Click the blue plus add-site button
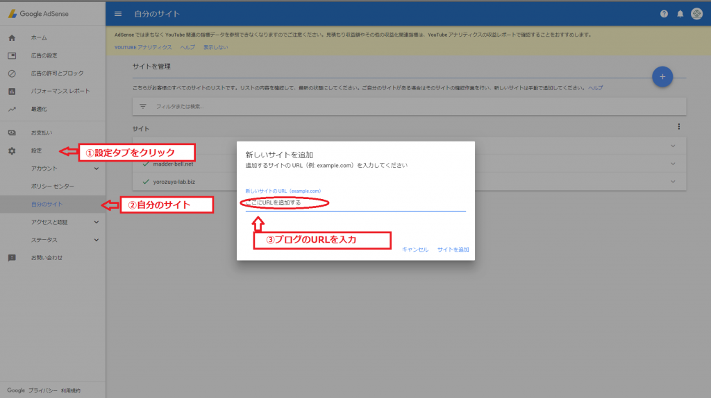 (662, 77)
